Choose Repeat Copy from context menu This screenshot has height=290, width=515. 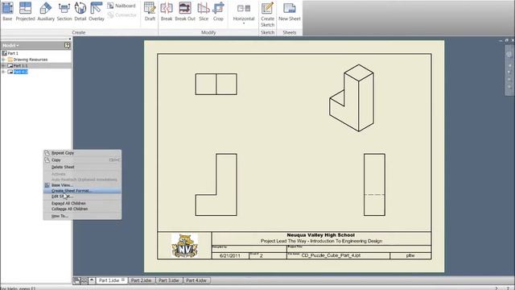coord(82,153)
